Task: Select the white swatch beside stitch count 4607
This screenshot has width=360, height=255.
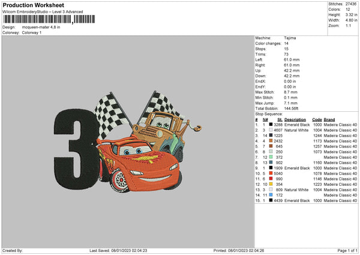Action: pyautogui.click(x=271, y=130)
